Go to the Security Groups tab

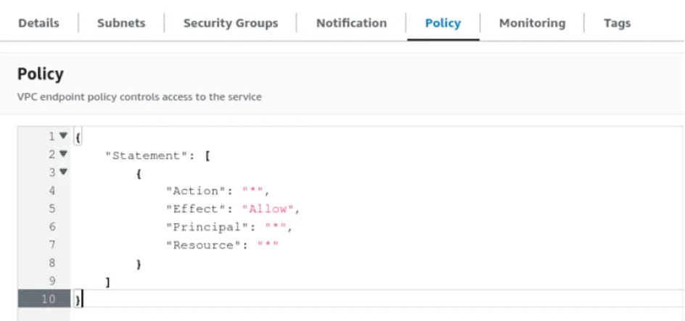point(230,22)
